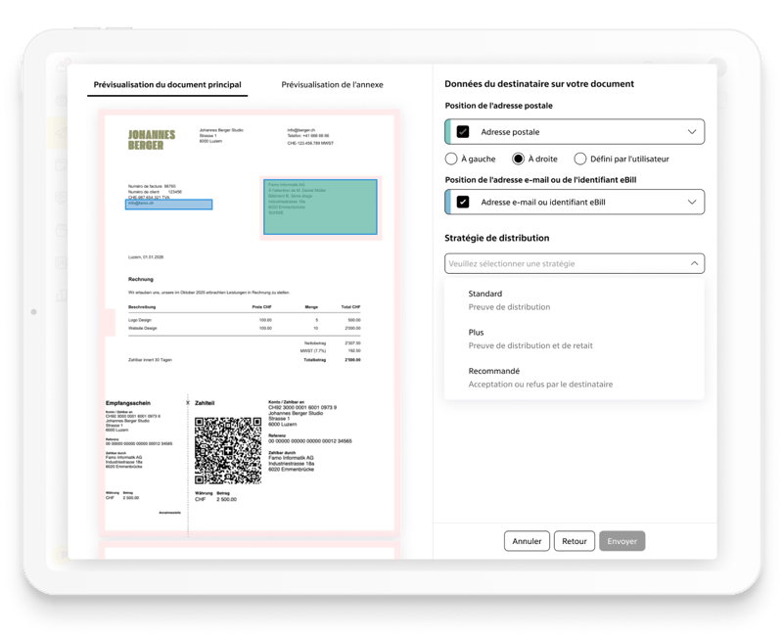This screenshot has height=637, width=783.
Task: Pick the Recommandé distribution strategy
Action: [575, 378]
